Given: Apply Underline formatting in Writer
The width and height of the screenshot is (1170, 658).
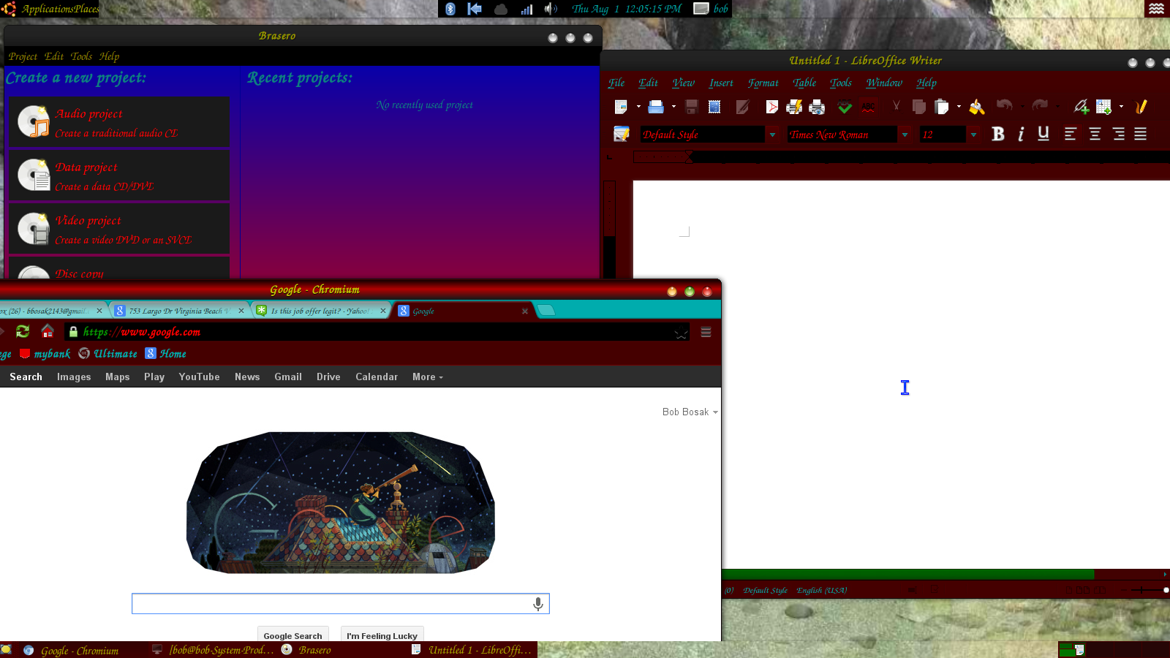Looking at the screenshot, I should pos(1043,134).
